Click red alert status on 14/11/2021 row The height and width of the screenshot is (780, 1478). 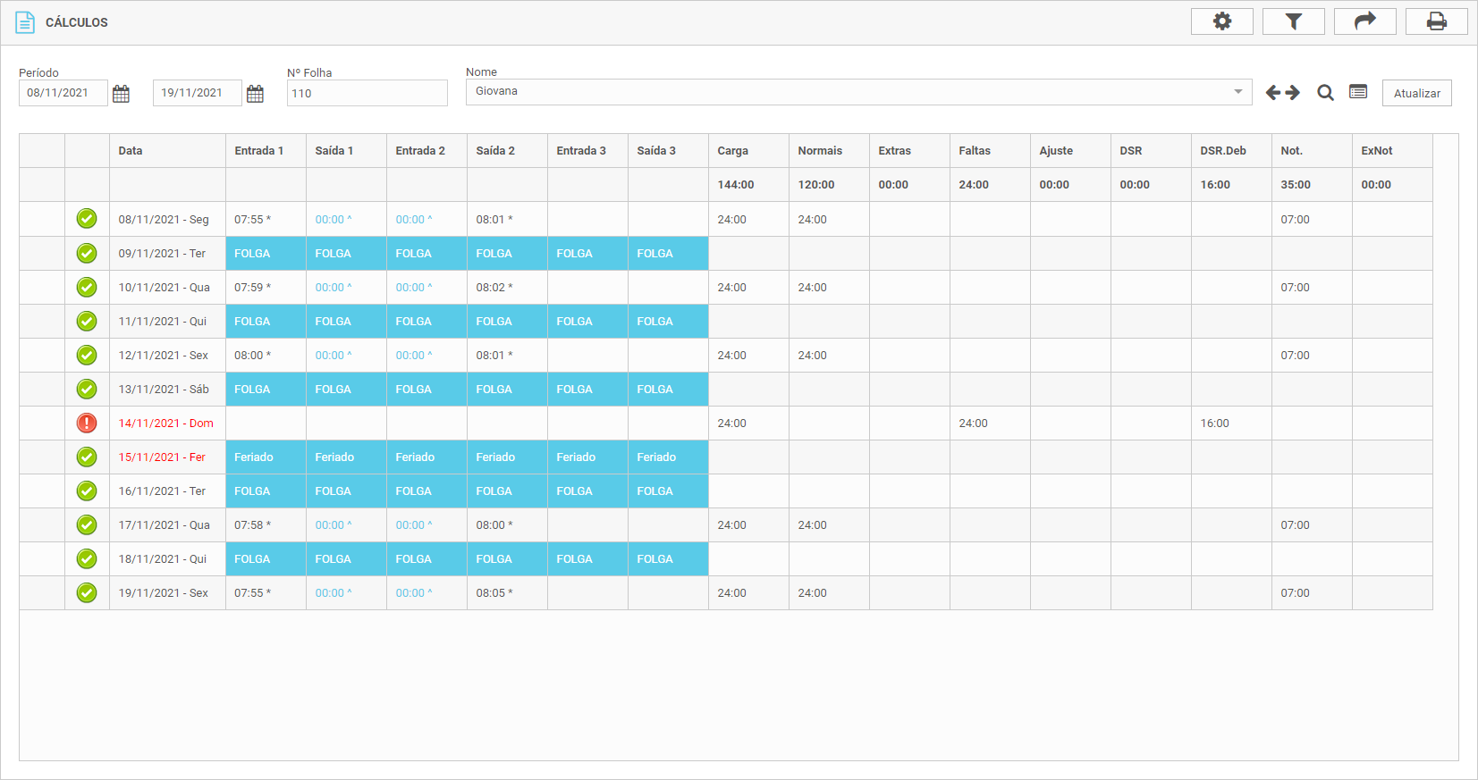pos(87,424)
